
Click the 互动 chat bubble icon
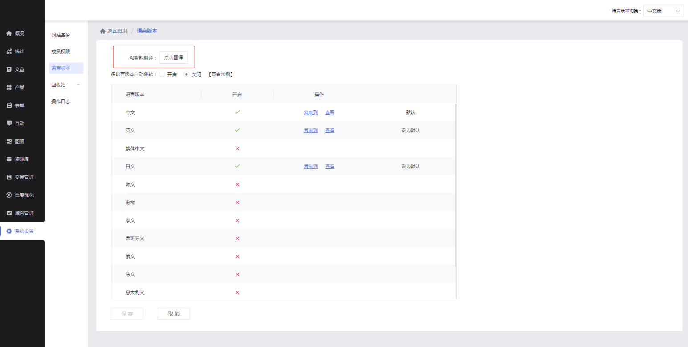[9, 123]
